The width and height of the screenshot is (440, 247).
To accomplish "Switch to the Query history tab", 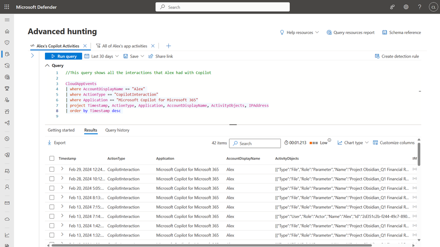I will tap(117, 130).
